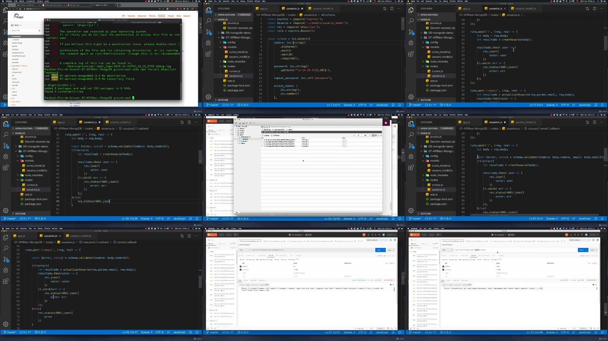Open Manage gear in editor with schema breadcrumb
This screenshot has width=608, height=341.
coord(208,97)
